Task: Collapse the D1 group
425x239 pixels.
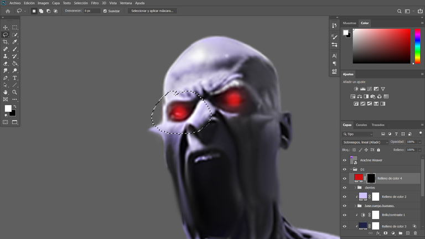Action: [351, 169]
